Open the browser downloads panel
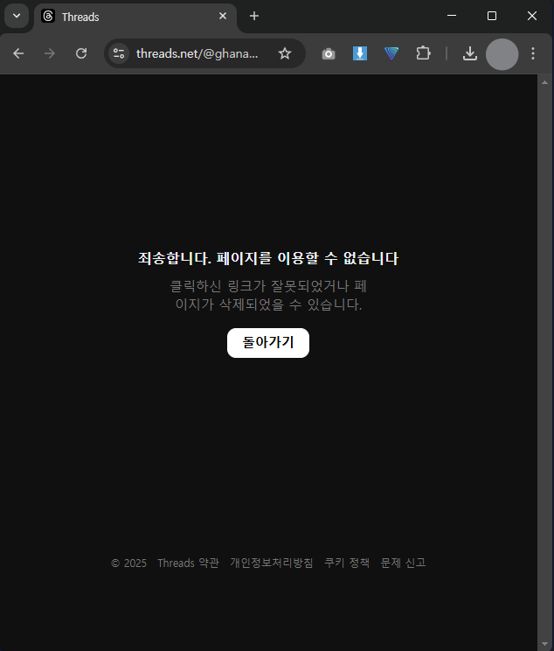Screen dimensions: 554x651 (x=470, y=53)
